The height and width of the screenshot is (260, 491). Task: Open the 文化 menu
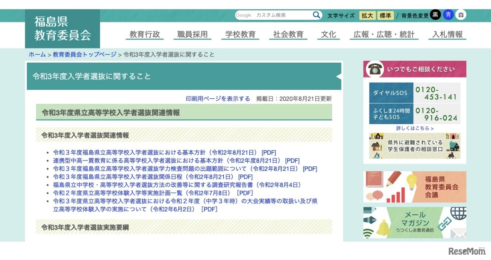[329, 35]
